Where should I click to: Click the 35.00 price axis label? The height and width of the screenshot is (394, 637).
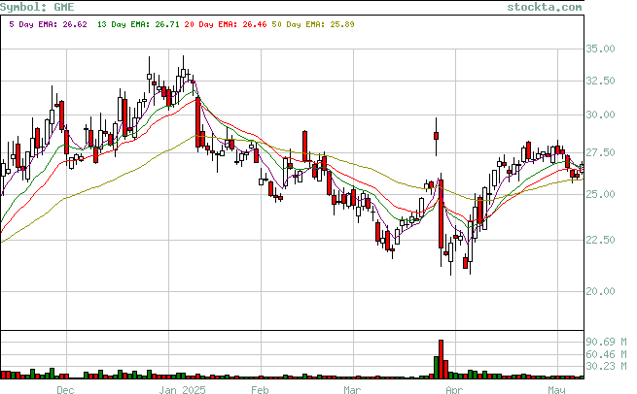pyautogui.click(x=600, y=49)
